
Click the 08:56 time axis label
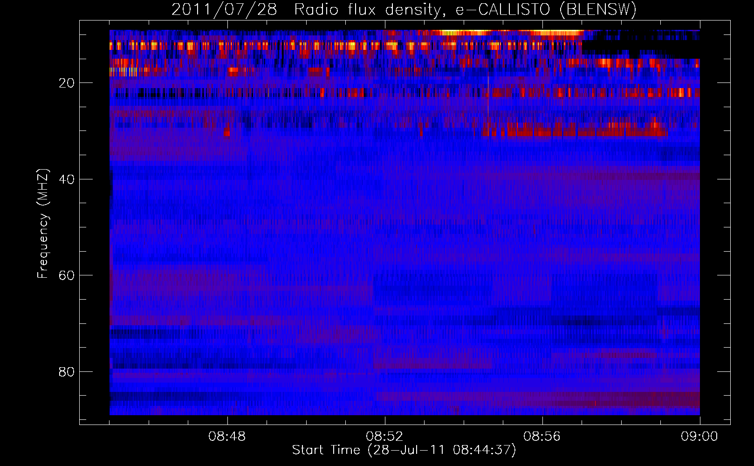tap(542, 437)
